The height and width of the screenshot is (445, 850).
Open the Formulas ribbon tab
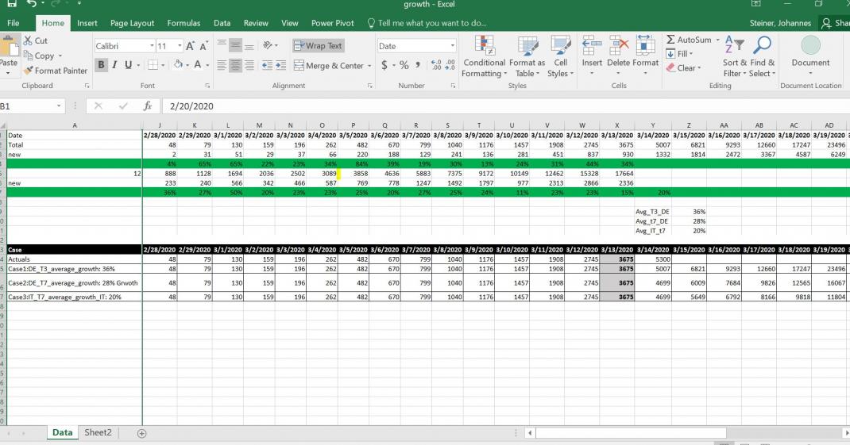(x=184, y=23)
